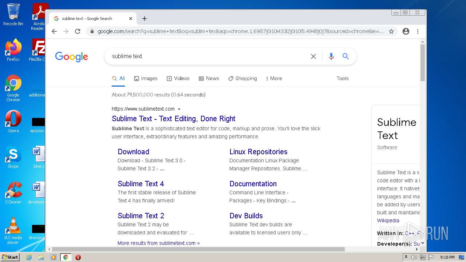Image resolution: width=466 pixels, height=262 pixels.
Task: Open Internet Explorer from the taskbar
Action: pos(29,257)
